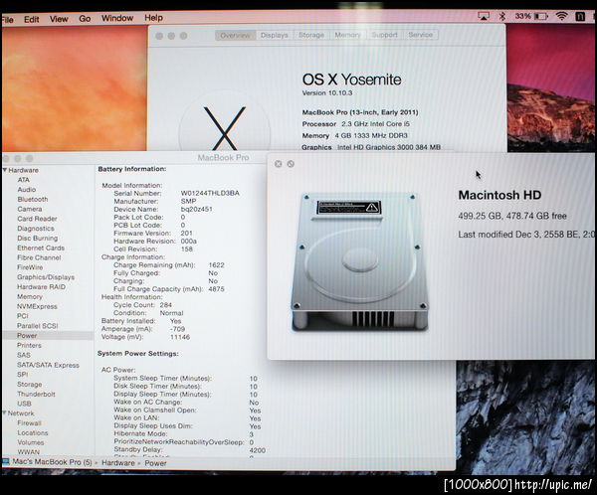Screen dimensions: 597x495
Task: Click the Macintosh HD drive icon
Action: [360, 260]
